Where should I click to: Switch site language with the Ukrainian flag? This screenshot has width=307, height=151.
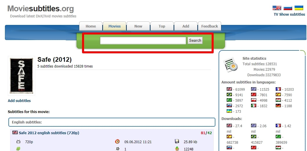point(299,8)
